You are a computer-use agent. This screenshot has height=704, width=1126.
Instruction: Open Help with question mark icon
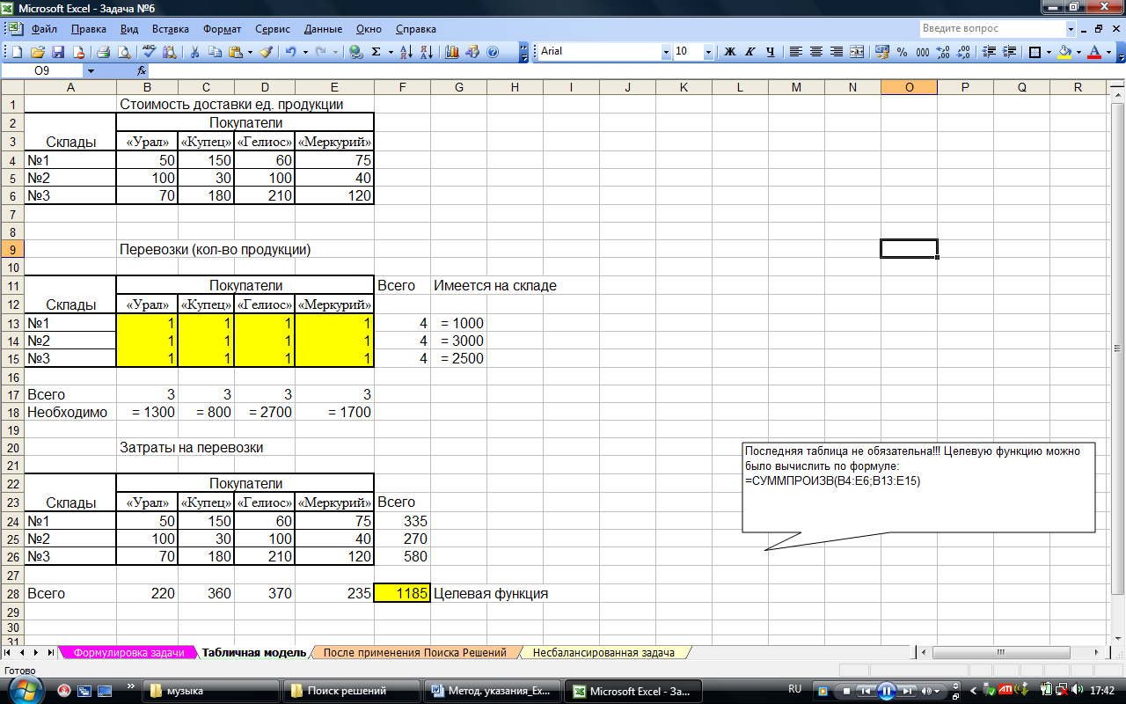pyautogui.click(x=493, y=52)
